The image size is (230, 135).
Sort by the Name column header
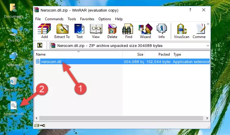point(78,54)
